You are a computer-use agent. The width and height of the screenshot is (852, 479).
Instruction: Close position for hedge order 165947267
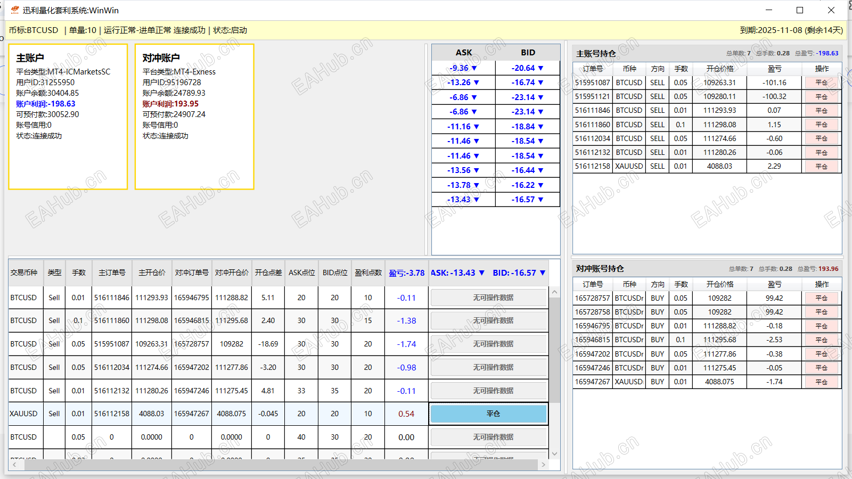pyautogui.click(x=822, y=382)
